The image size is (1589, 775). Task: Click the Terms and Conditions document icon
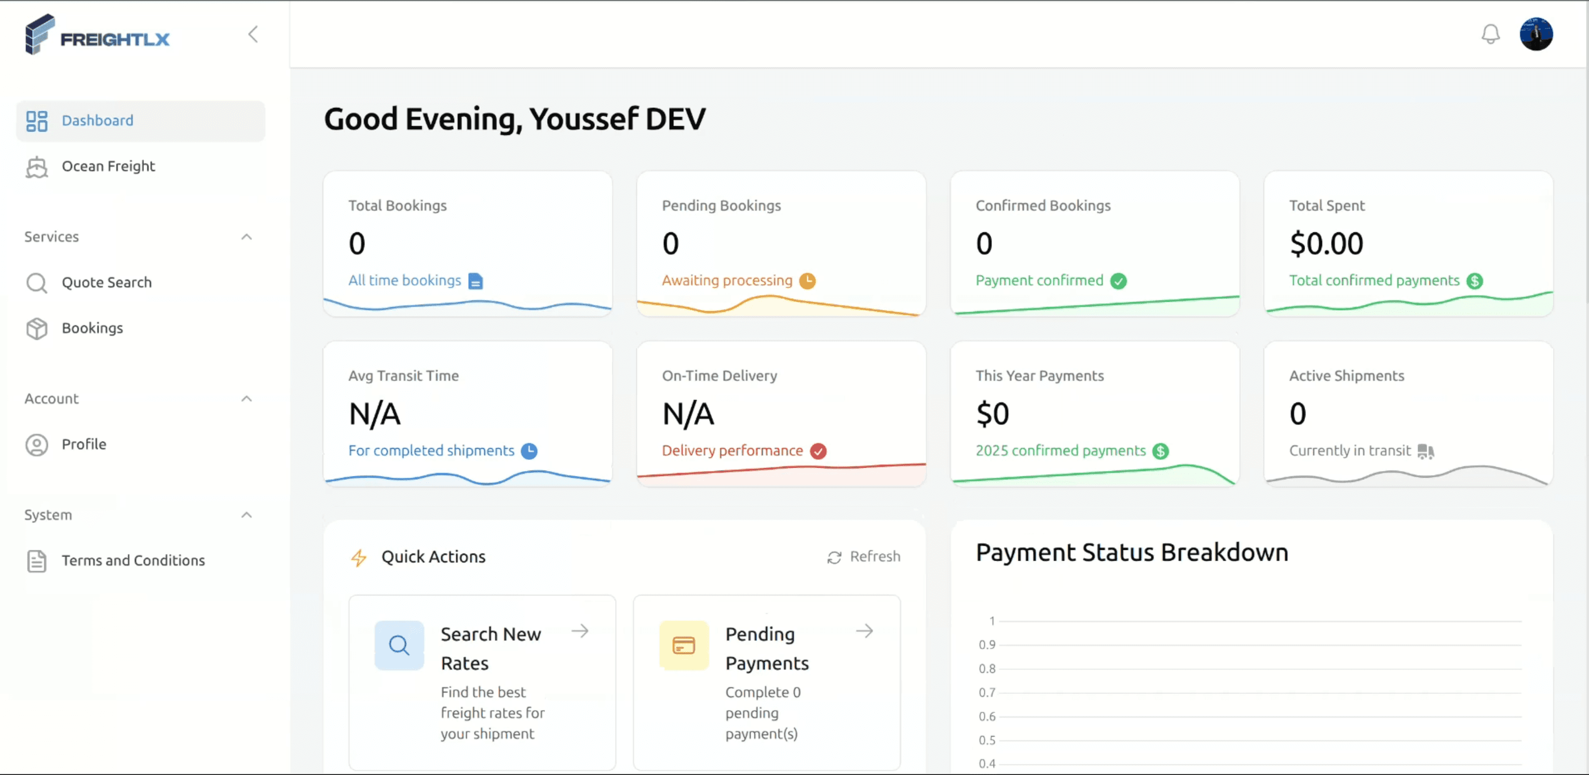(x=36, y=561)
